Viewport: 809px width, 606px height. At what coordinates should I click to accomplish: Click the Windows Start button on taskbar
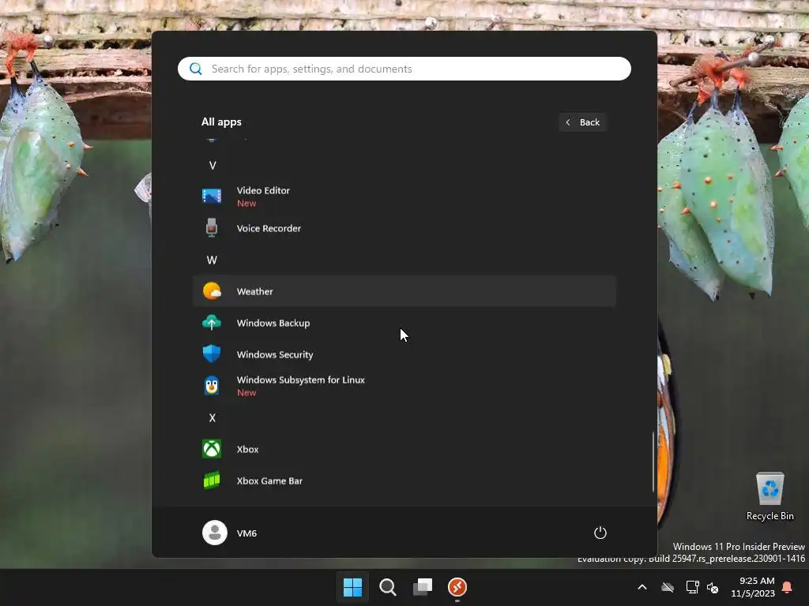coord(353,587)
